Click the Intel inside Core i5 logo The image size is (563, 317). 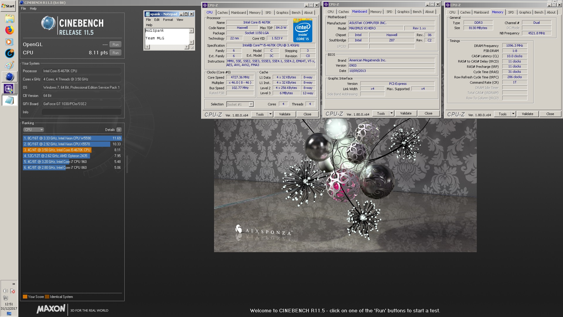(x=303, y=30)
